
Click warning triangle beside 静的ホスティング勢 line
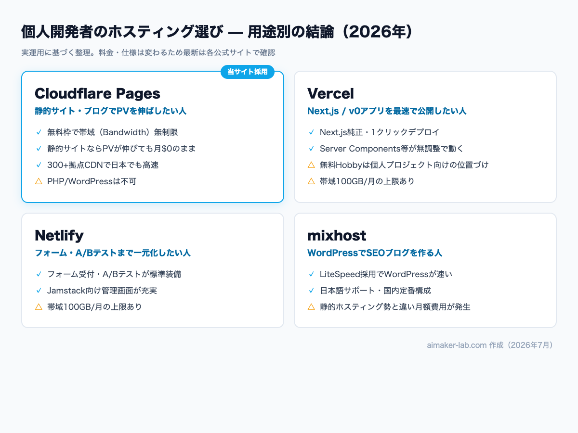[x=311, y=306]
